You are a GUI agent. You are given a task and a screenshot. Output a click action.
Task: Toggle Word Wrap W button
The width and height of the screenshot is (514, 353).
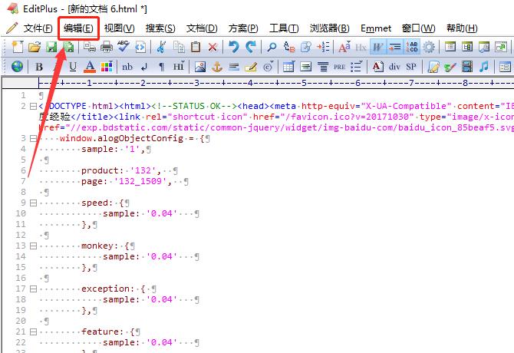(378, 48)
